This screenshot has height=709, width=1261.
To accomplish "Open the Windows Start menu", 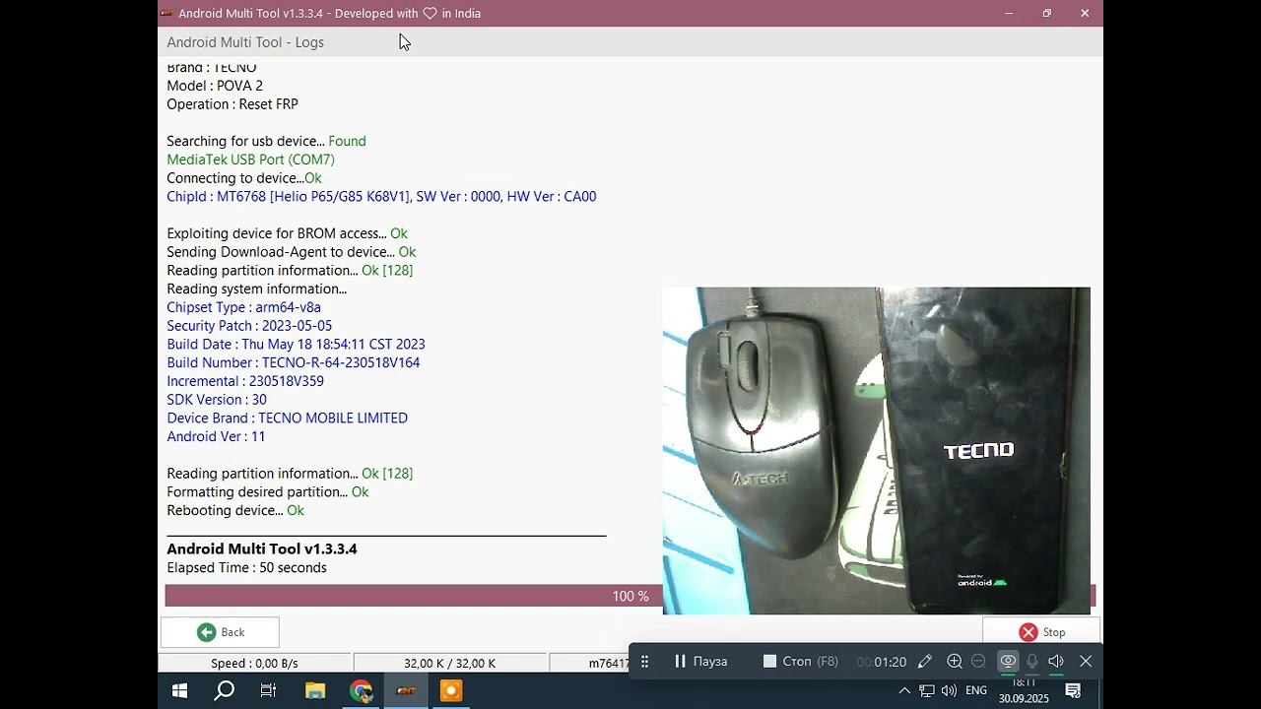I will [x=179, y=691].
